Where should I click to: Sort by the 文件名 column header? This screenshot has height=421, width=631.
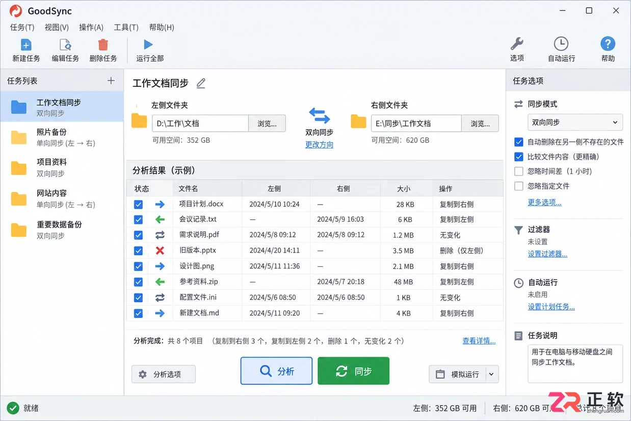pos(207,189)
